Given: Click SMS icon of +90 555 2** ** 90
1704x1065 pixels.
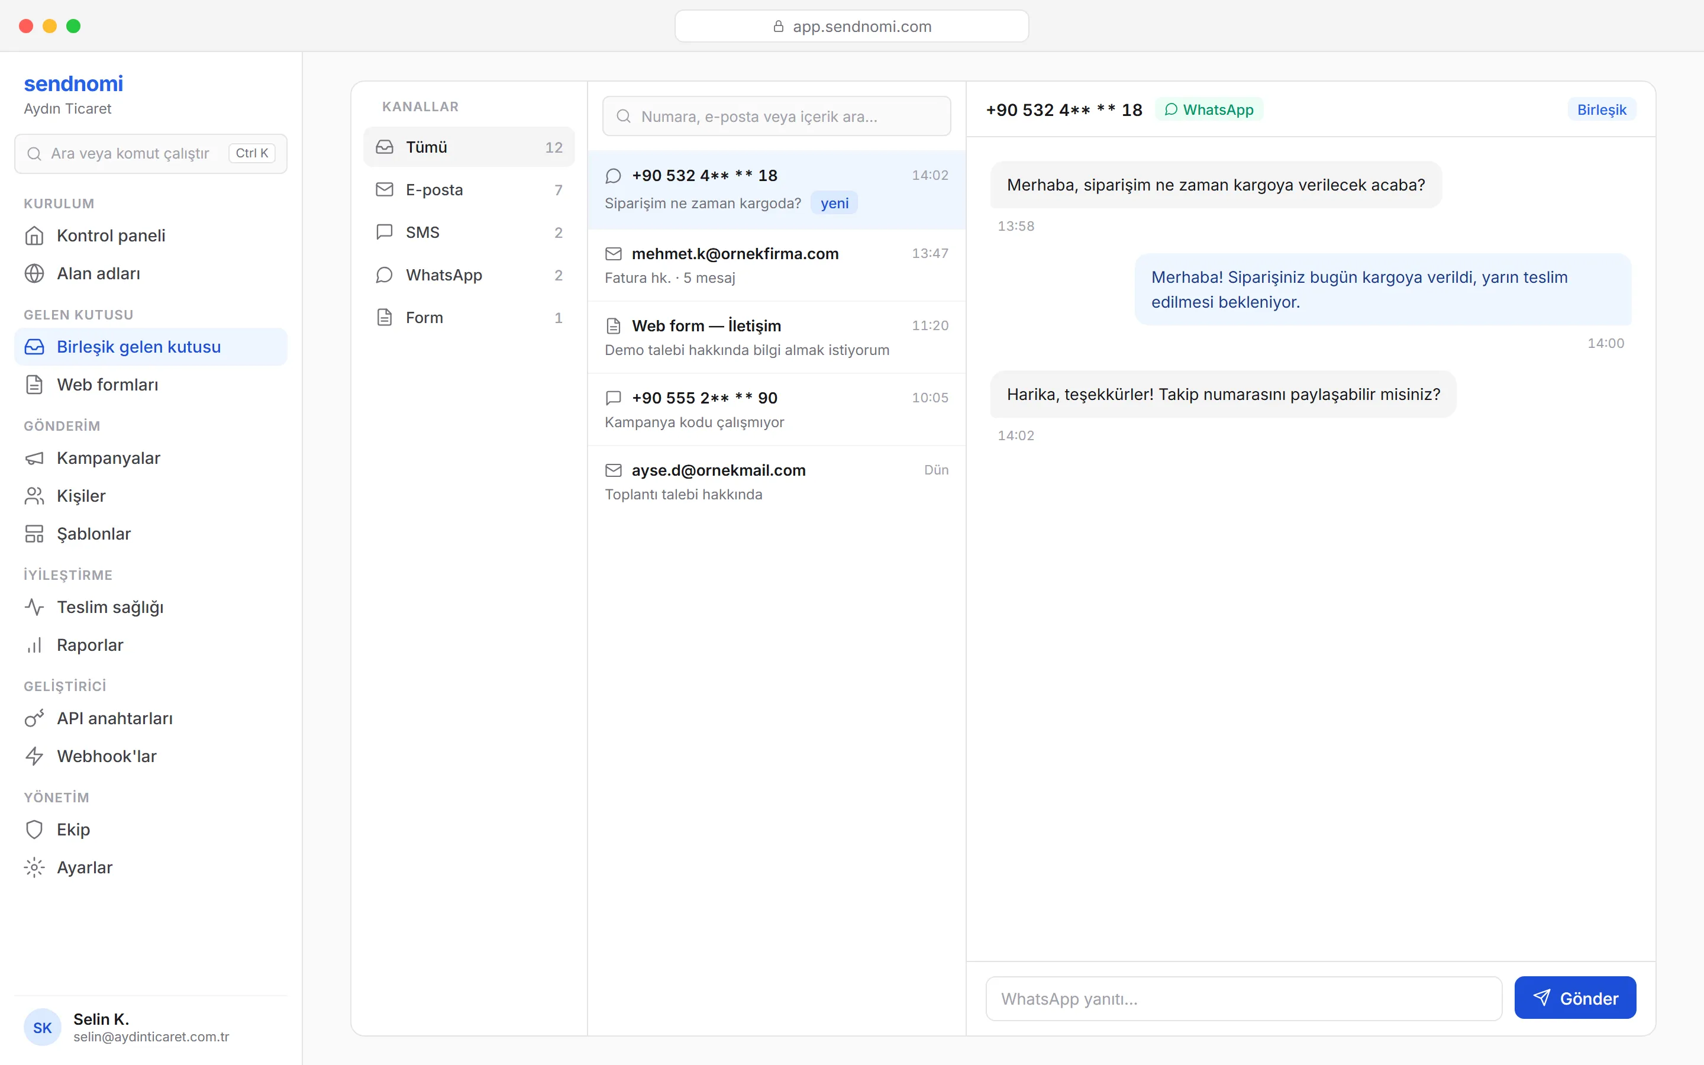Looking at the screenshot, I should 614,398.
